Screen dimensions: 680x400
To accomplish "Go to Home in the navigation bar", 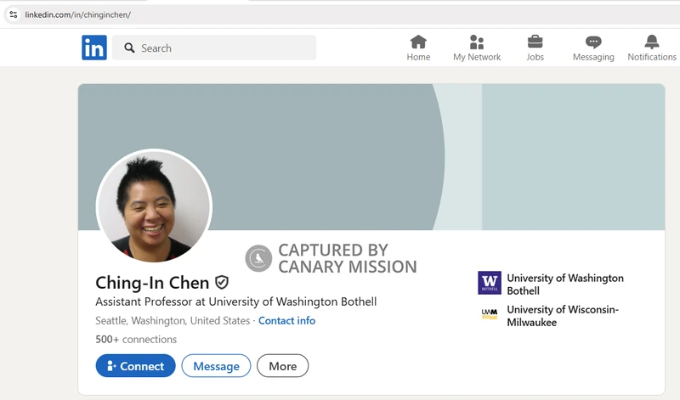I will (x=418, y=48).
